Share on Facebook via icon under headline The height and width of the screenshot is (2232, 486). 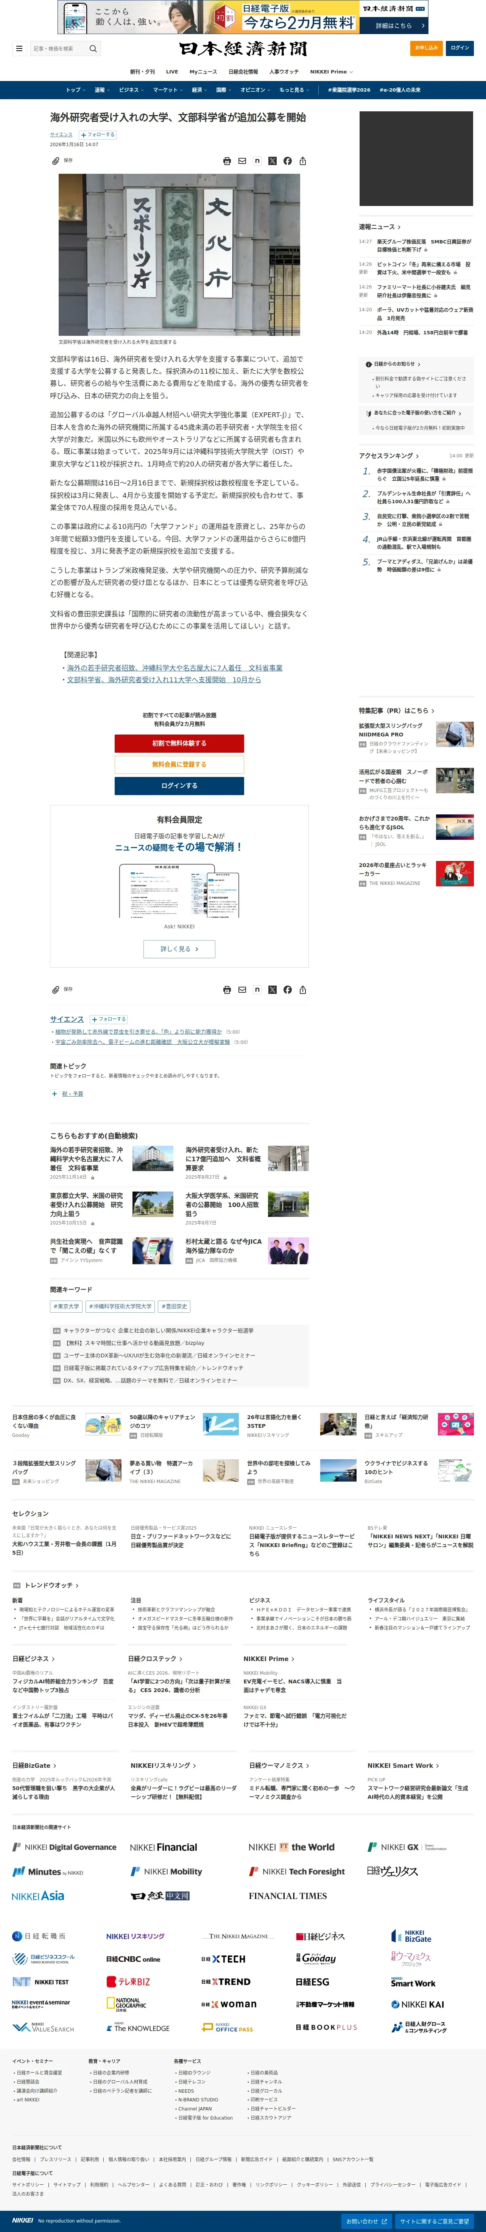(288, 161)
